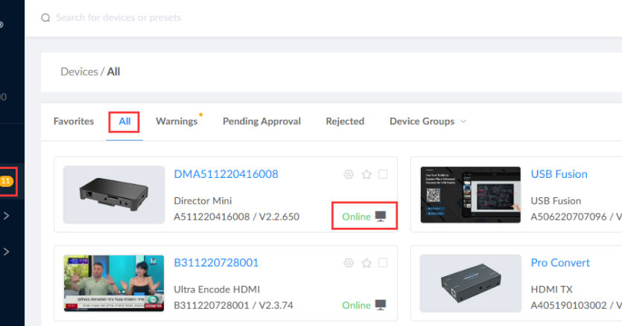The height and width of the screenshot is (326, 622).
Task: Open the Pending Approval tab
Action: coord(261,121)
